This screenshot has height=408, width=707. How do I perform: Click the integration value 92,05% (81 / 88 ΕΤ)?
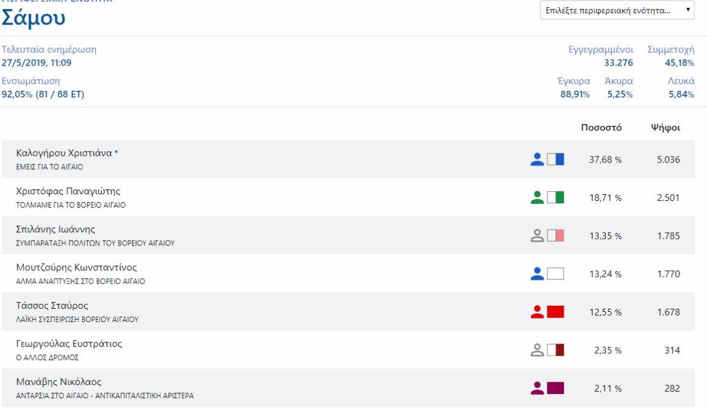pos(43,94)
